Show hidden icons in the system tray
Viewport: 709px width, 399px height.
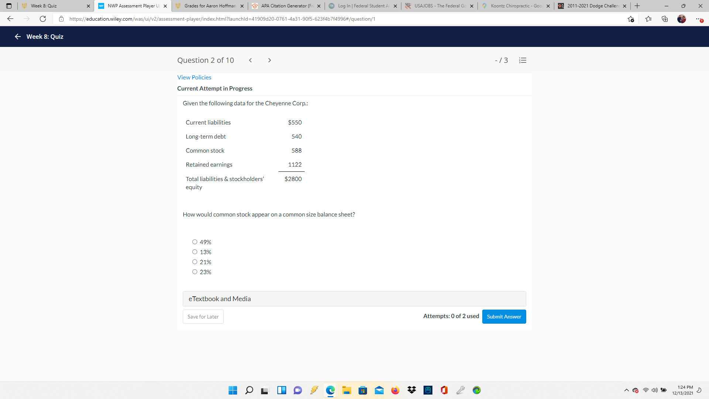click(x=626, y=390)
